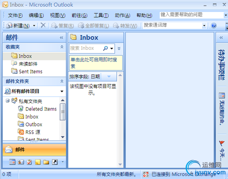This screenshot has width=228, height=179.
Task: Collapse the 邮件 navigation pane with the chevron
Action: [x=61, y=38]
